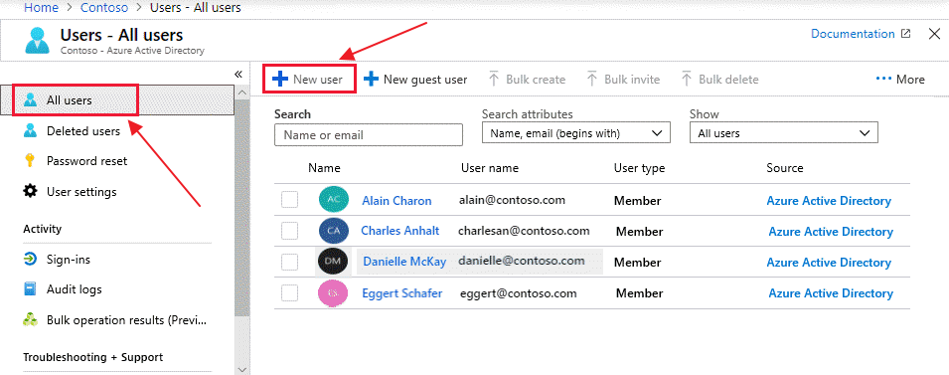Open the Sign-ins activity item
The width and height of the screenshot is (949, 375).
point(69,260)
